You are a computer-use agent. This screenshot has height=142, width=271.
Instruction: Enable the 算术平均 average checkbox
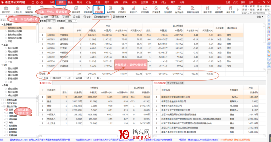click(51, 78)
